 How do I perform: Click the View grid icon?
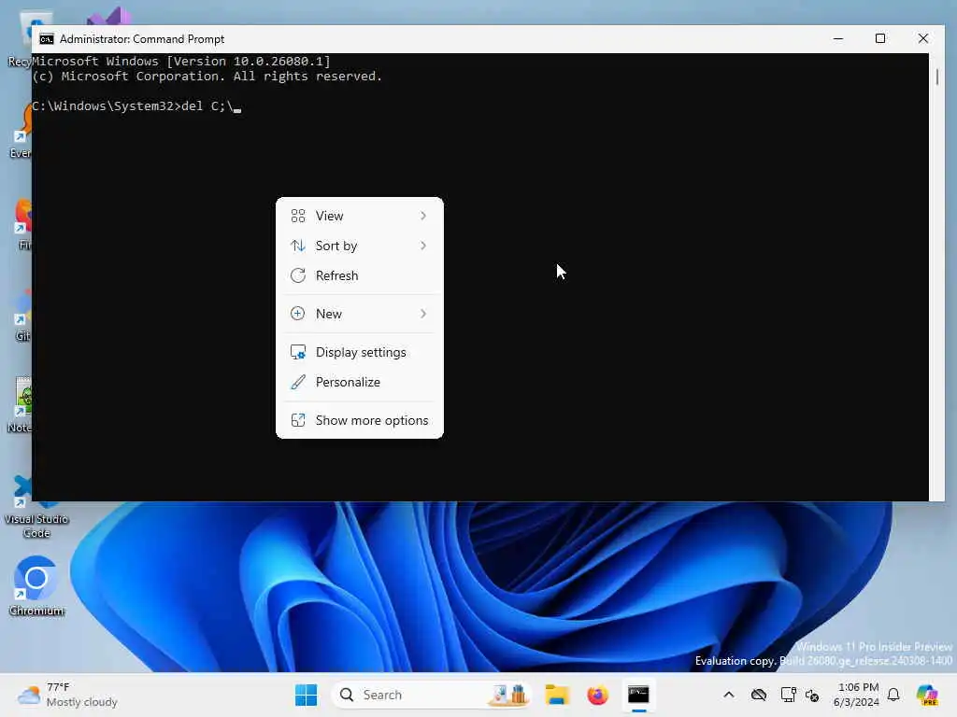pyautogui.click(x=298, y=216)
